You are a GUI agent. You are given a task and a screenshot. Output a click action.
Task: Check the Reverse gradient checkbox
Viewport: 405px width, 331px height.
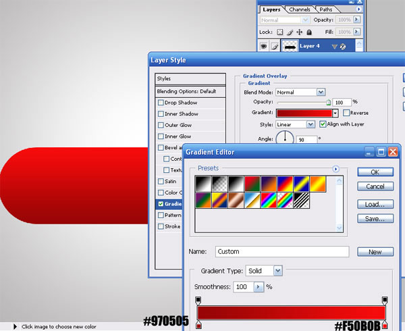[346, 113]
